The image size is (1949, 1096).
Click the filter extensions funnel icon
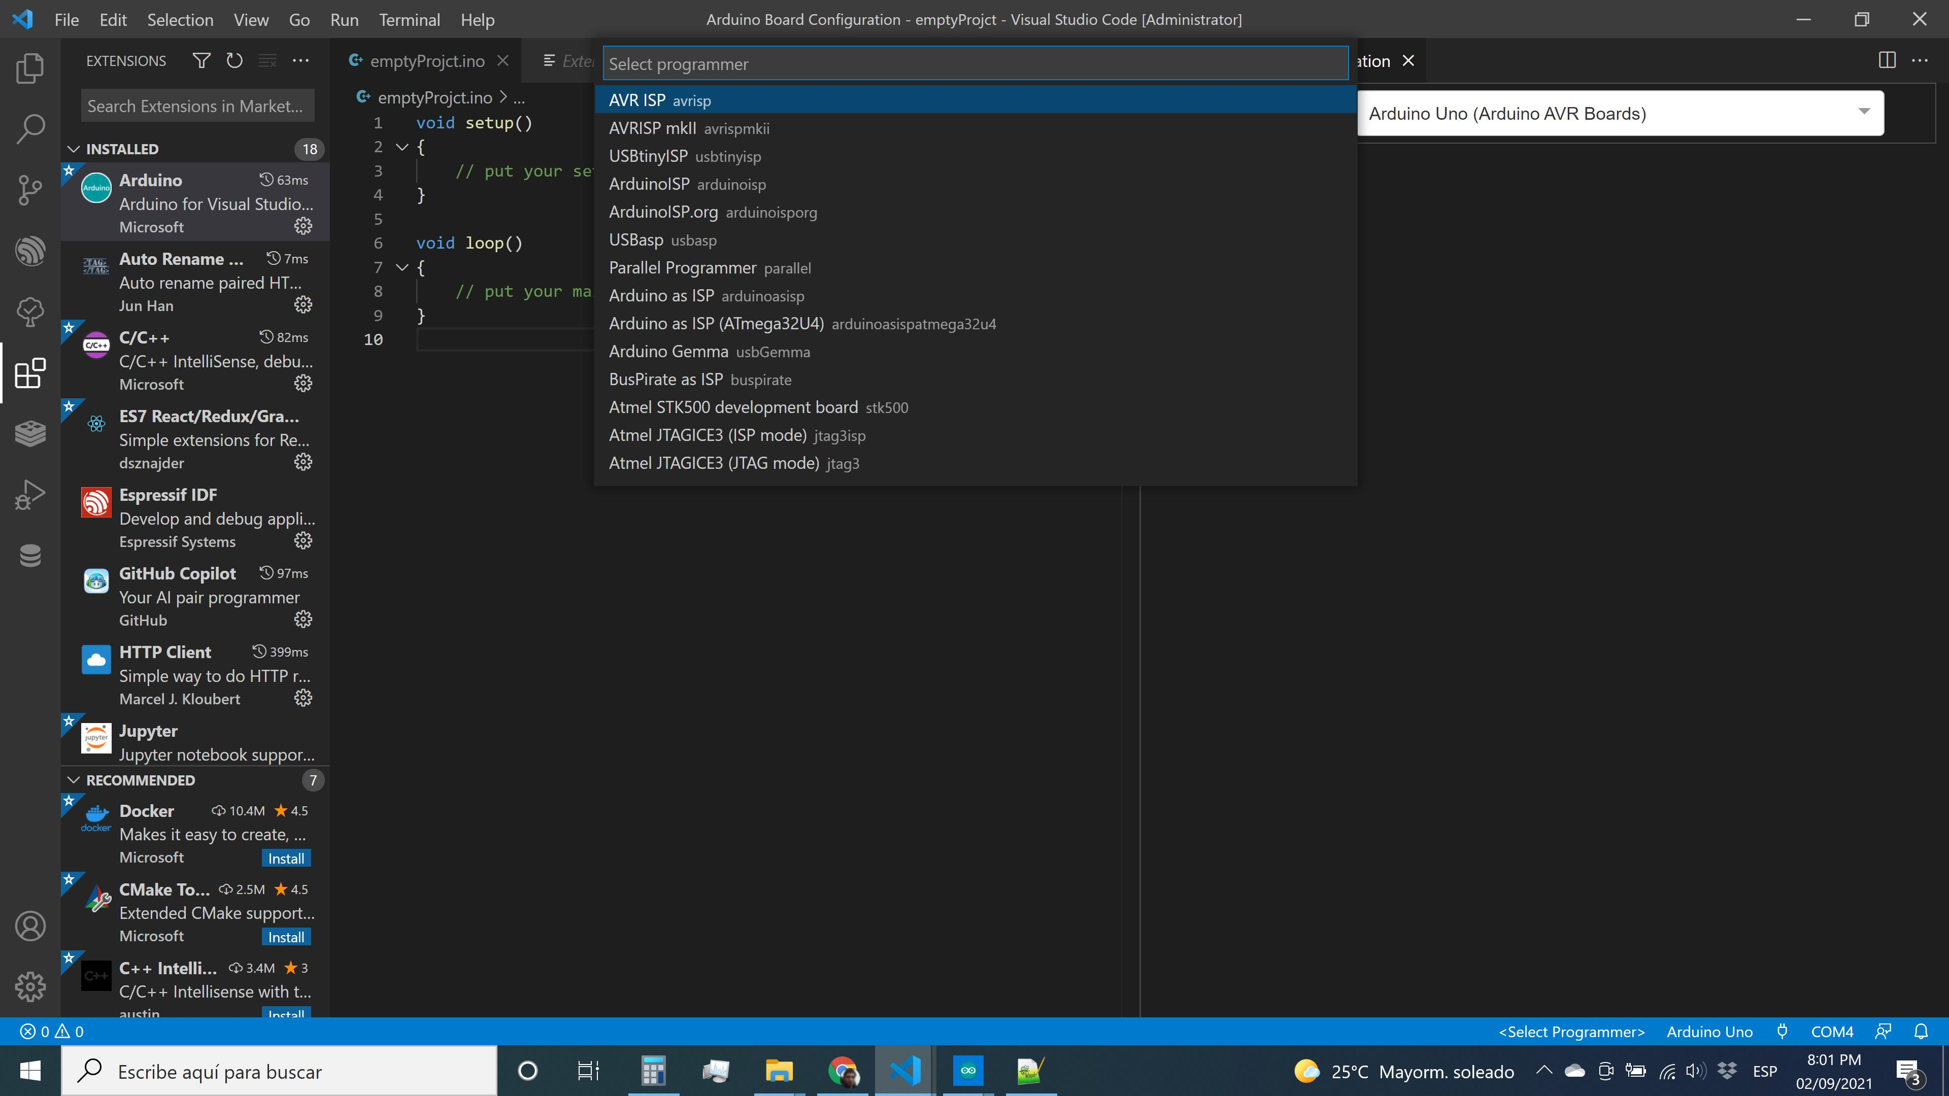pos(201,60)
